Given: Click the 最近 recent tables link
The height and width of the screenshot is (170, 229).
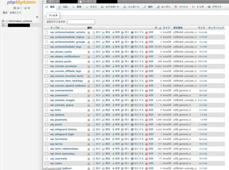Looking at the screenshot, I should click(5, 13).
